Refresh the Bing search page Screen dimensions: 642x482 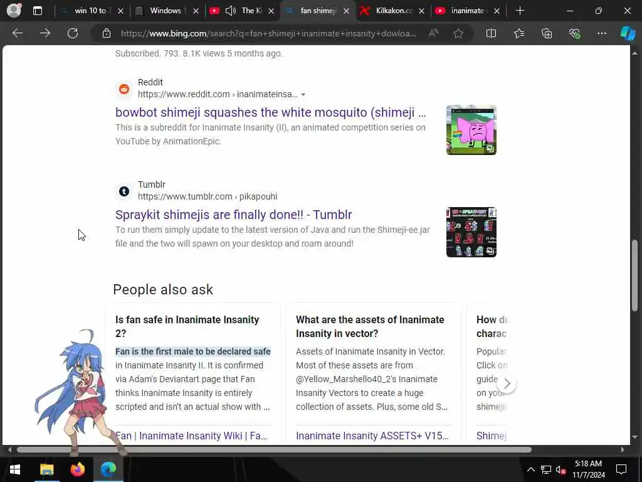pos(73,33)
